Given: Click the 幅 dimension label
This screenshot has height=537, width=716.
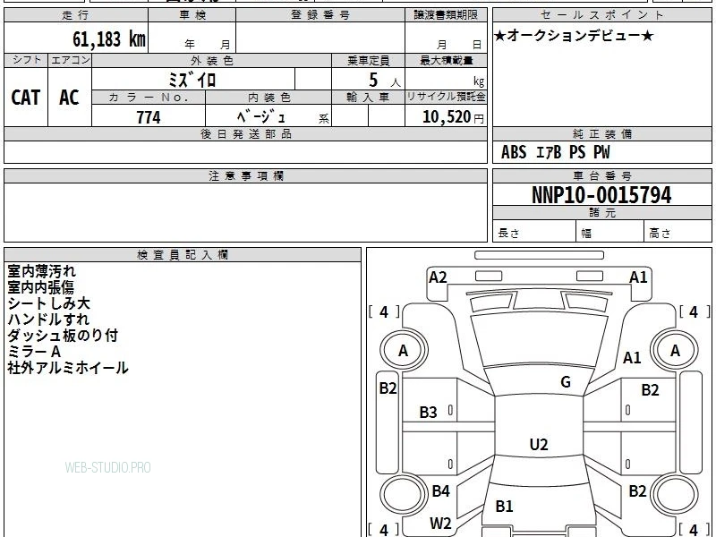Looking at the screenshot, I should click(586, 234).
